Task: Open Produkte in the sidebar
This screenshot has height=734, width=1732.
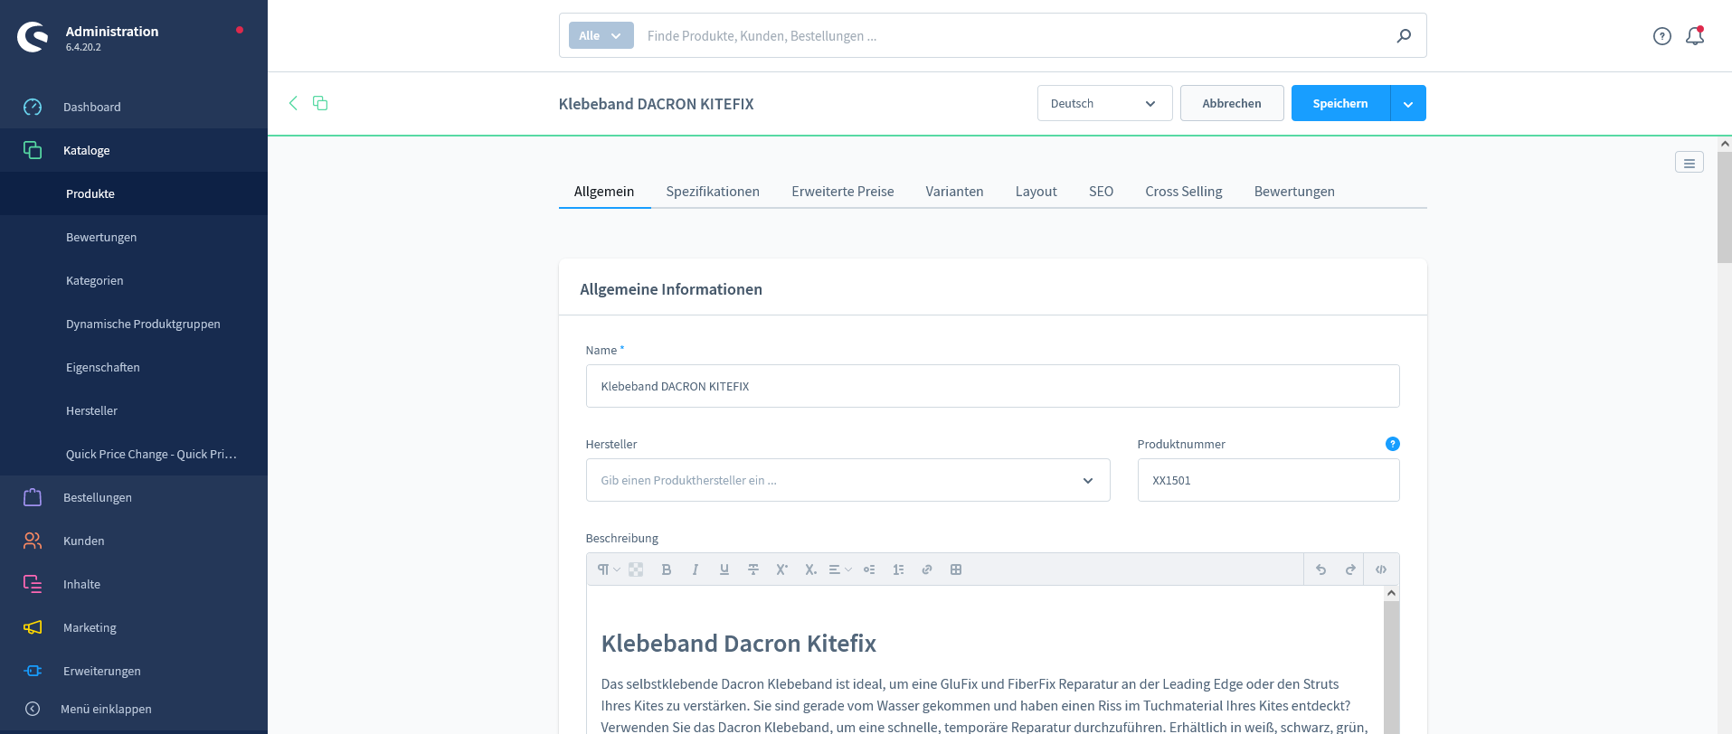Action: (x=134, y=193)
